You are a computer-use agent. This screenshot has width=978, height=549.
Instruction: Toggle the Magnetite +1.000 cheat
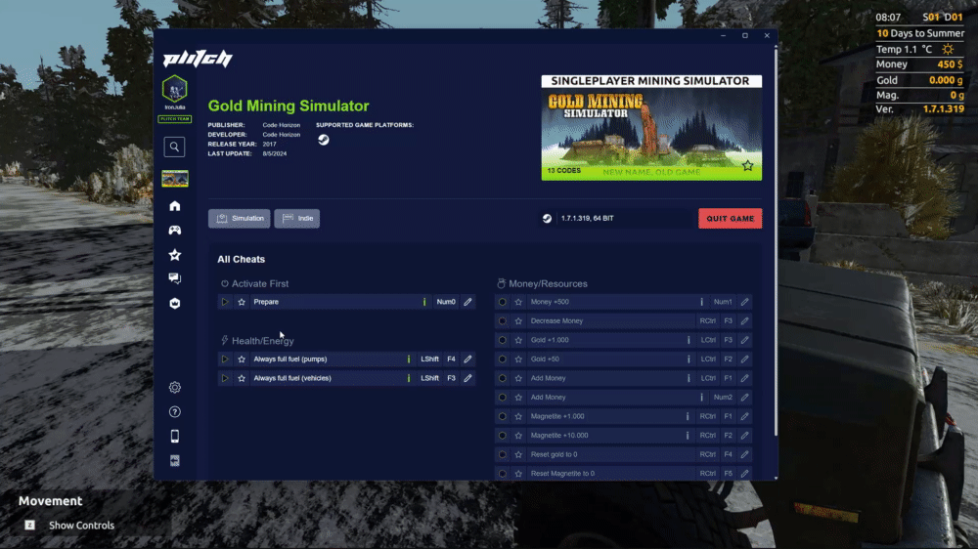point(502,416)
